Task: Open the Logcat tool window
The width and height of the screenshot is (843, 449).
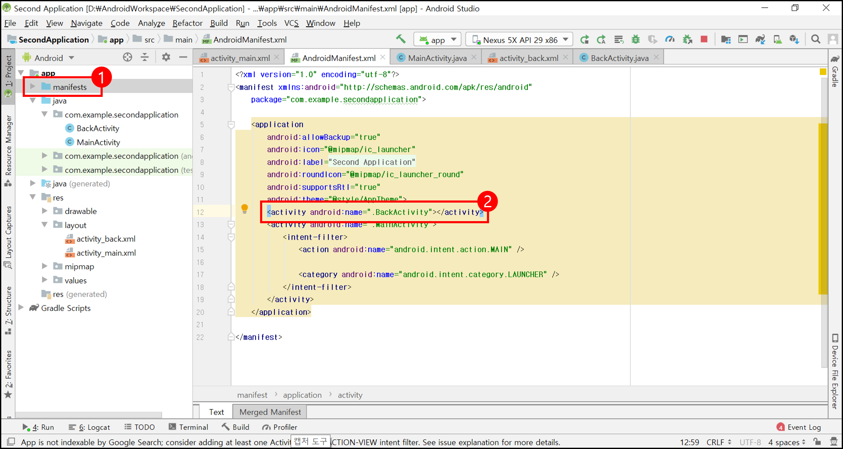Action: click(89, 427)
